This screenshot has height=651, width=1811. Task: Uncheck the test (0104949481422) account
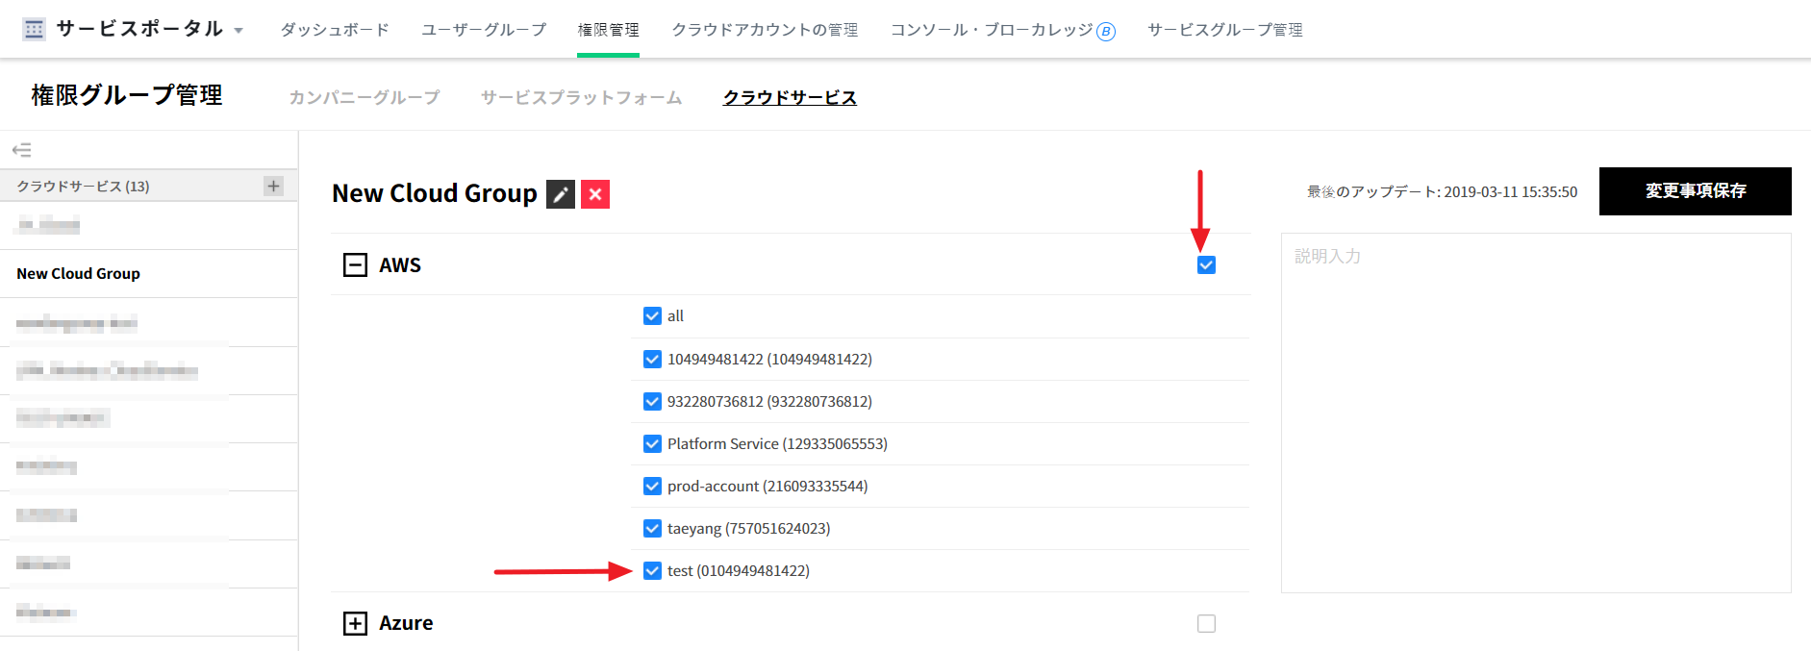pos(652,570)
